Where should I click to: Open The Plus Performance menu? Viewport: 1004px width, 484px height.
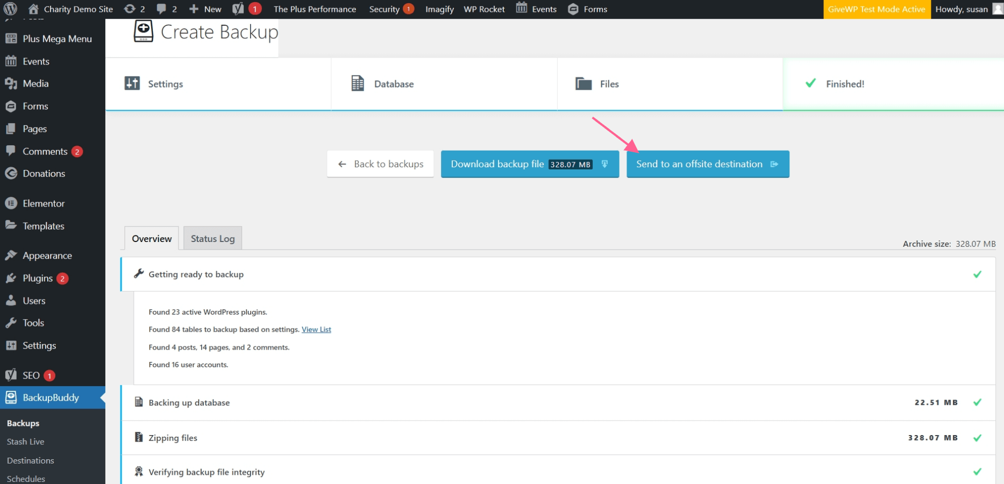(x=315, y=9)
